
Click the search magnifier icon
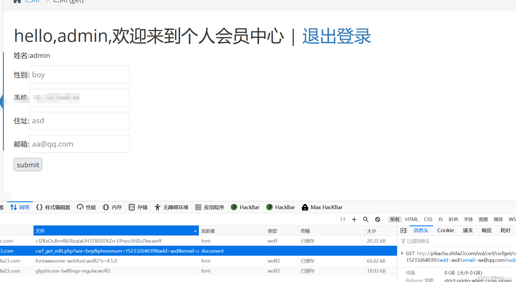pyautogui.click(x=366, y=219)
